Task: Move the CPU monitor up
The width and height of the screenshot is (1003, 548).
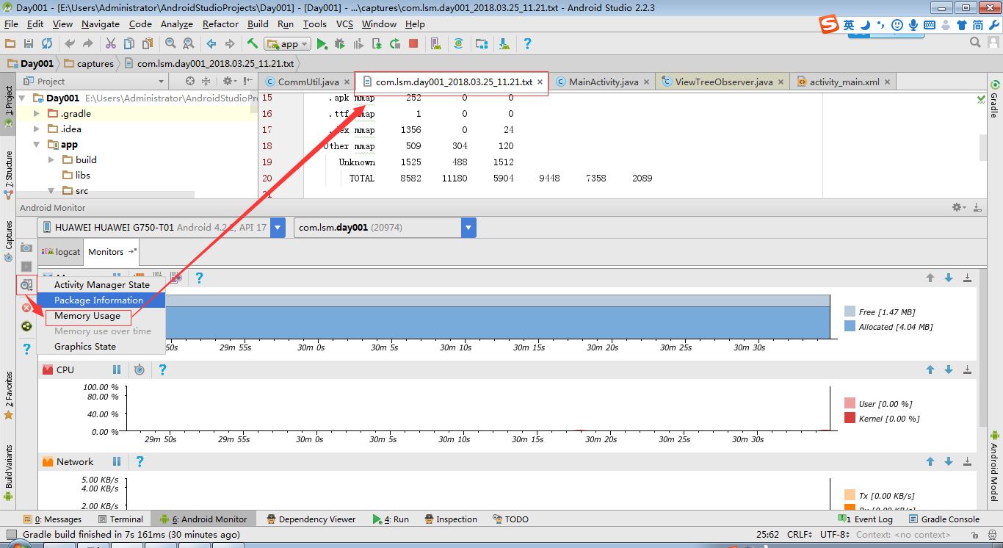Action: pyautogui.click(x=930, y=369)
